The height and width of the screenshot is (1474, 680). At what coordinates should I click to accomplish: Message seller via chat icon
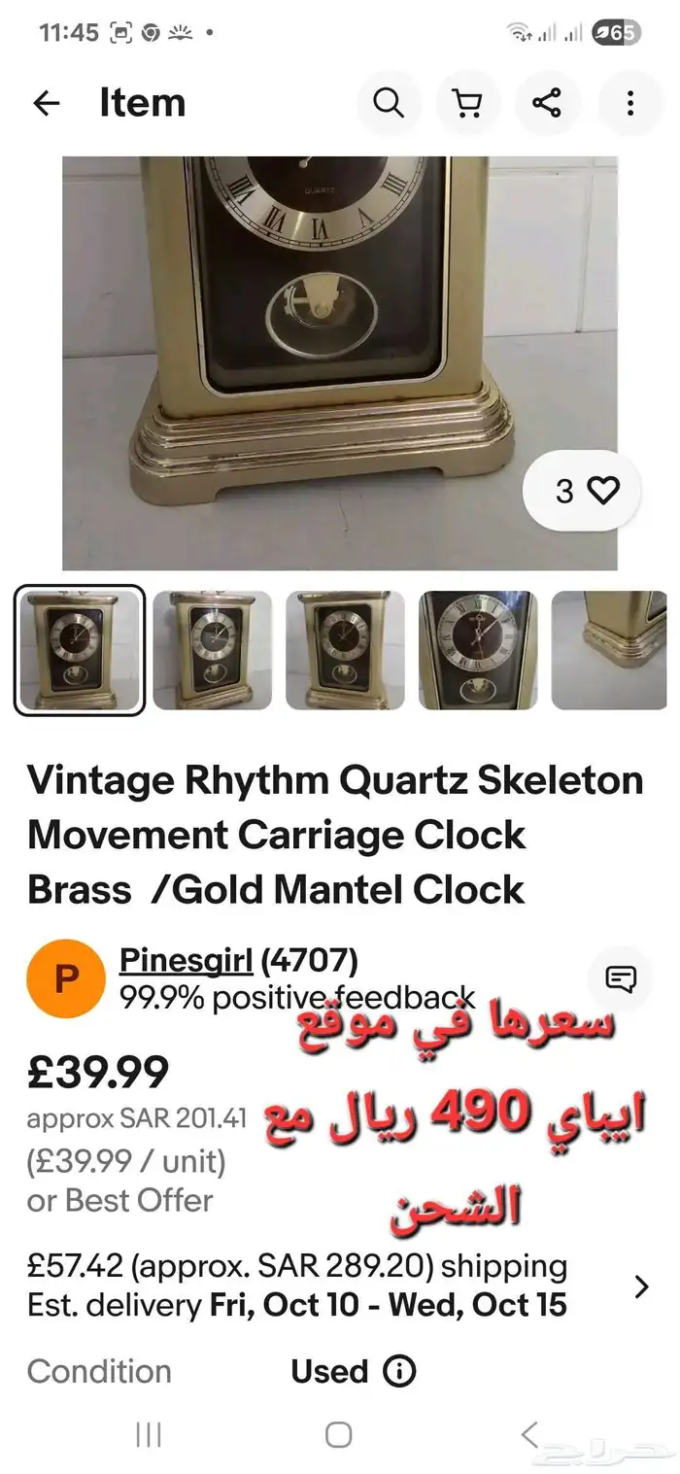pos(621,978)
